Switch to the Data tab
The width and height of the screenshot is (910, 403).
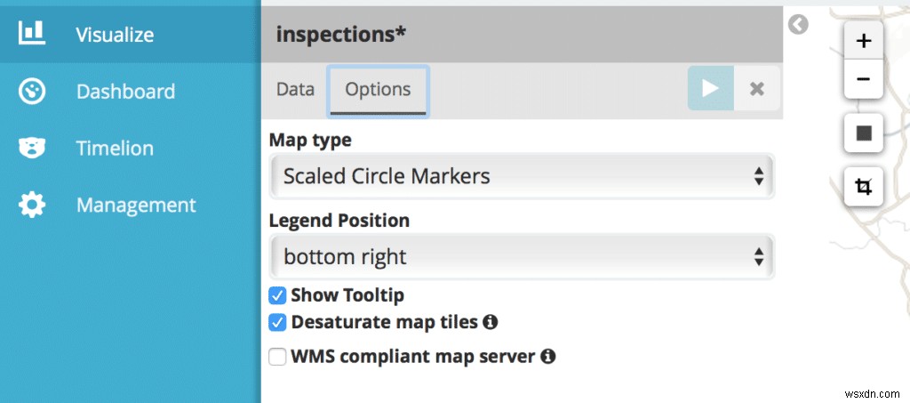pyautogui.click(x=295, y=89)
